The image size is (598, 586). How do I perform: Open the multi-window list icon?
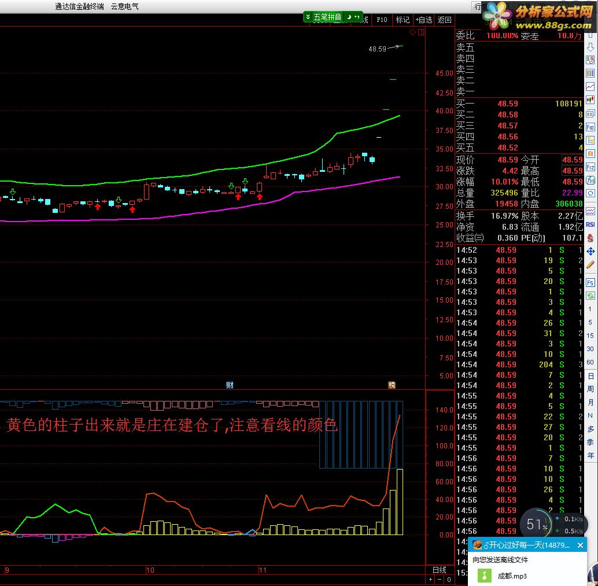pyautogui.click(x=590, y=113)
